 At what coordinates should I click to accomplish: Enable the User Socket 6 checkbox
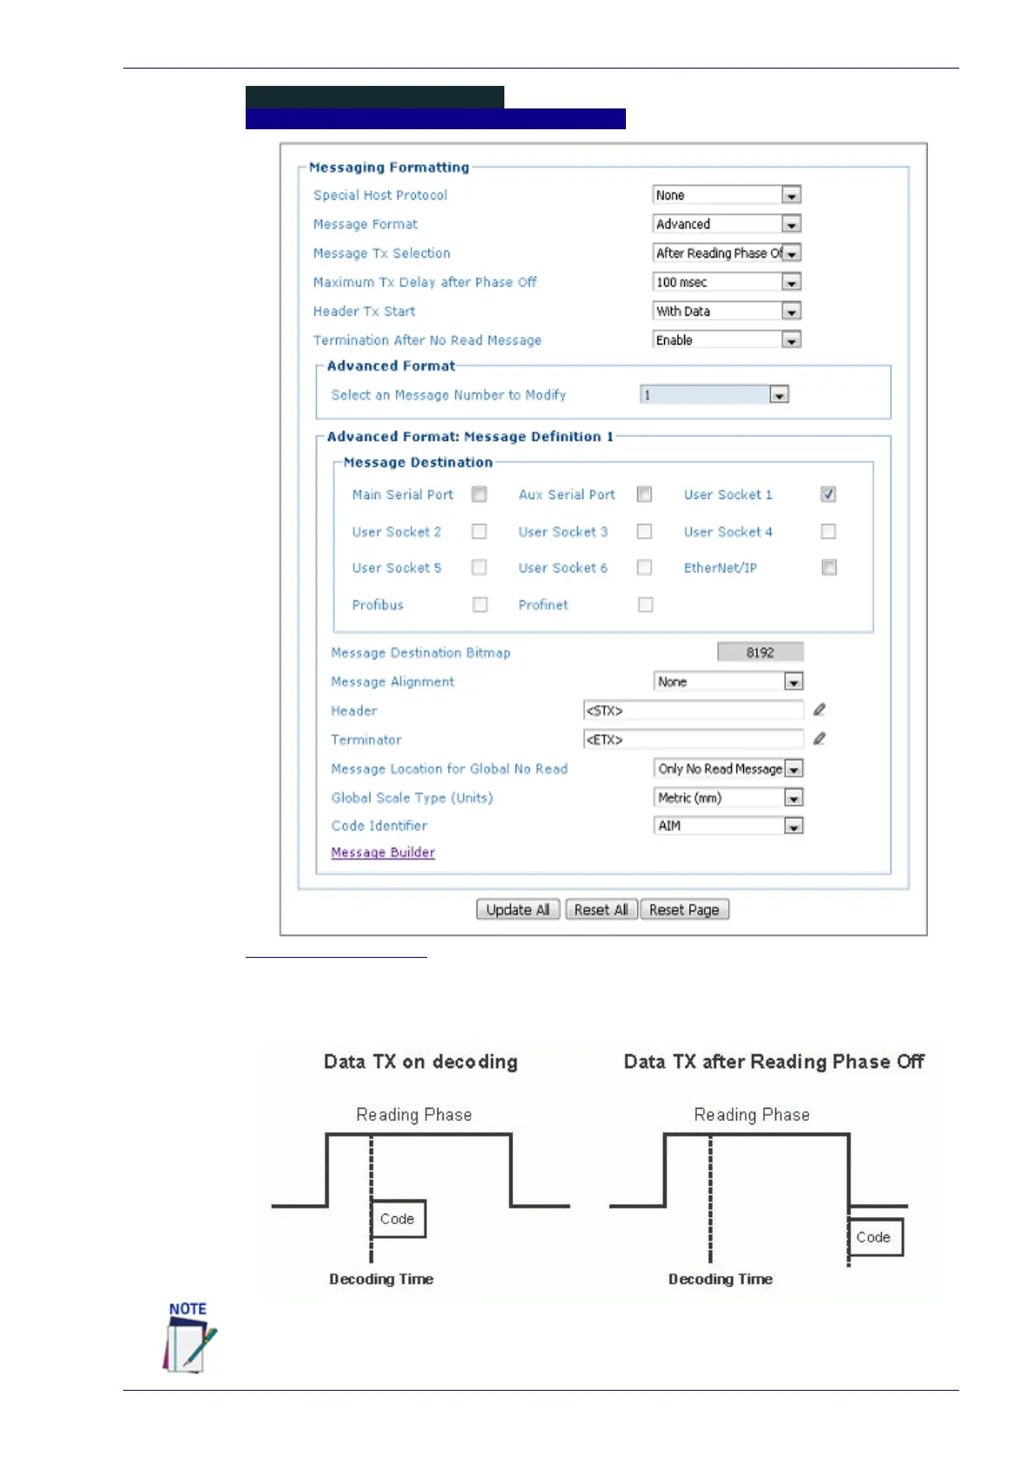click(644, 567)
